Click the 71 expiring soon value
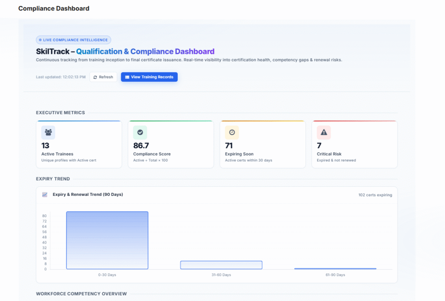Viewport: 445px width, 301px height. (229, 146)
